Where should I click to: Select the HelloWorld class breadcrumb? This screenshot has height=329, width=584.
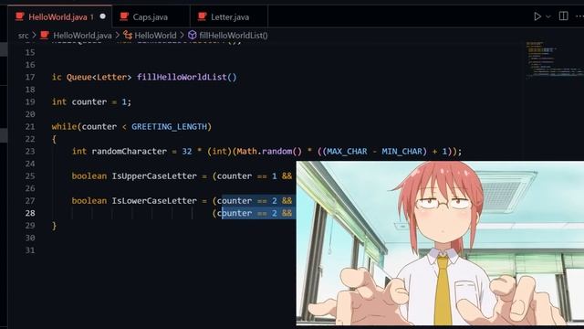coord(155,36)
